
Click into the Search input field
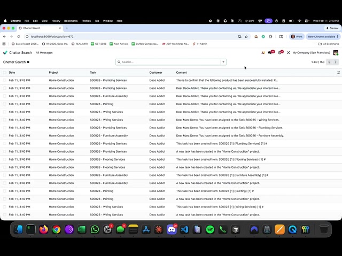click(171, 62)
